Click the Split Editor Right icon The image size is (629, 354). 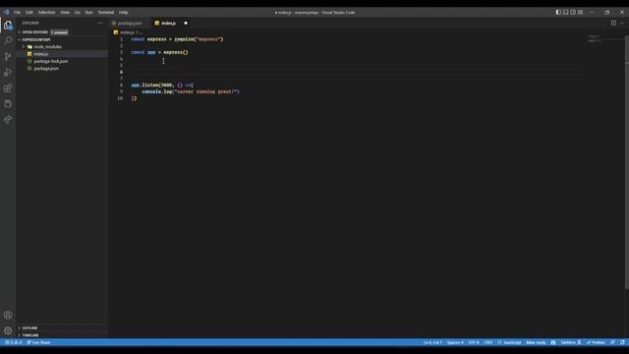pyautogui.click(x=613, y=24)
